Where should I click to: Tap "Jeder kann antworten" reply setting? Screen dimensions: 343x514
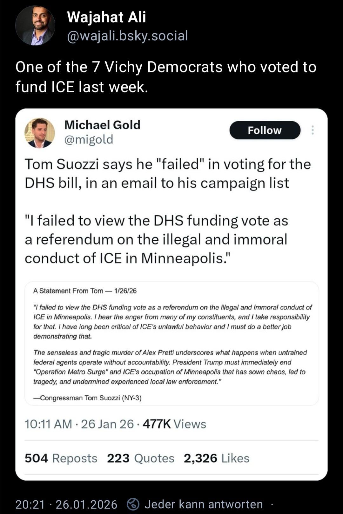pos(204,504)
